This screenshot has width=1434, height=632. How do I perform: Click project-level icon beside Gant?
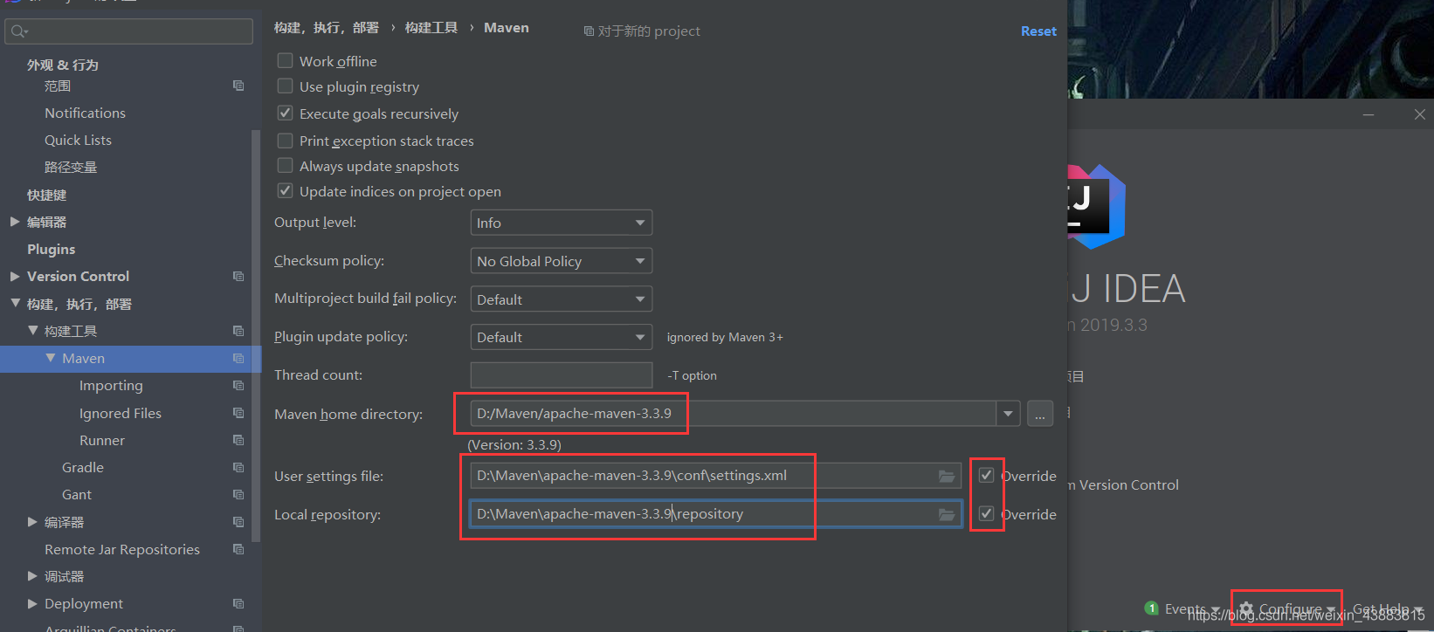[x=238, y=494]
